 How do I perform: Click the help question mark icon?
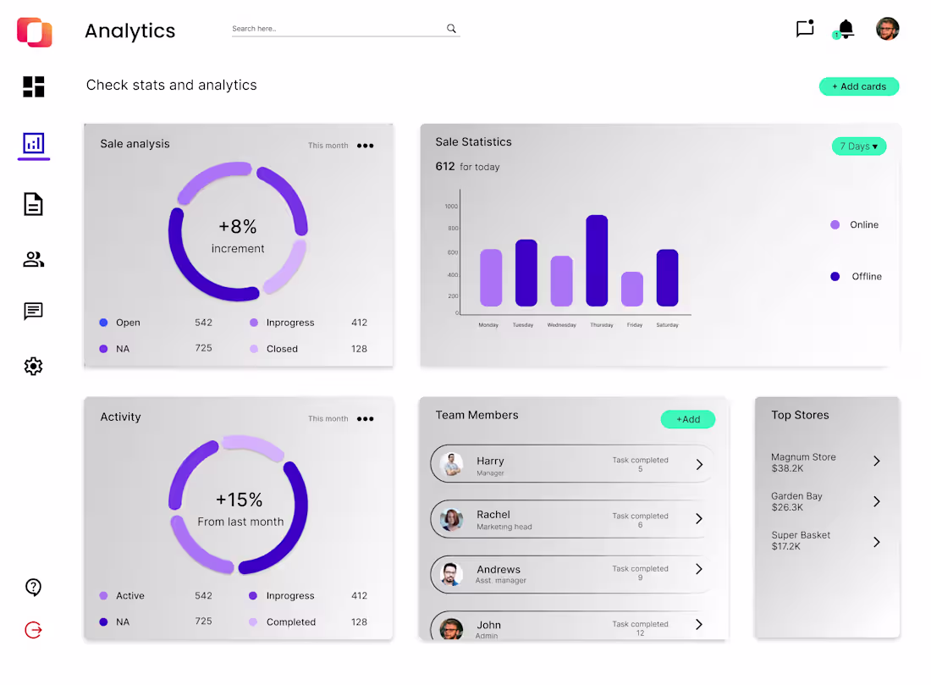click(34, 587)
